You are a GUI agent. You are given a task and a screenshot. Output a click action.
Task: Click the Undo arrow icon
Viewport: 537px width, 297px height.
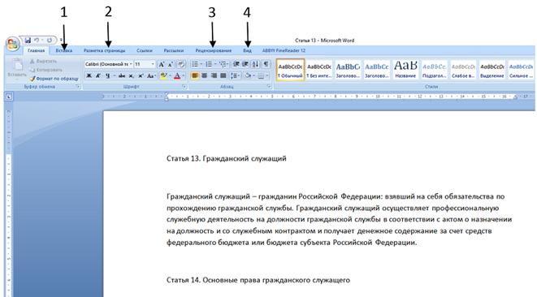37,41
